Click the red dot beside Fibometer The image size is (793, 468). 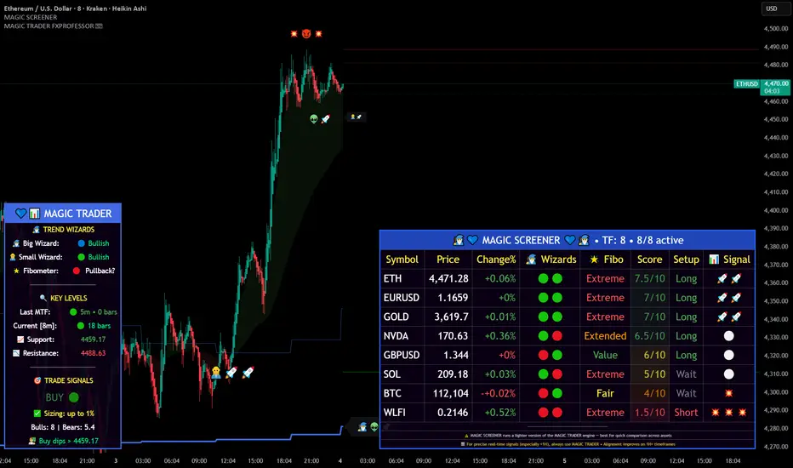click(77, 271)
